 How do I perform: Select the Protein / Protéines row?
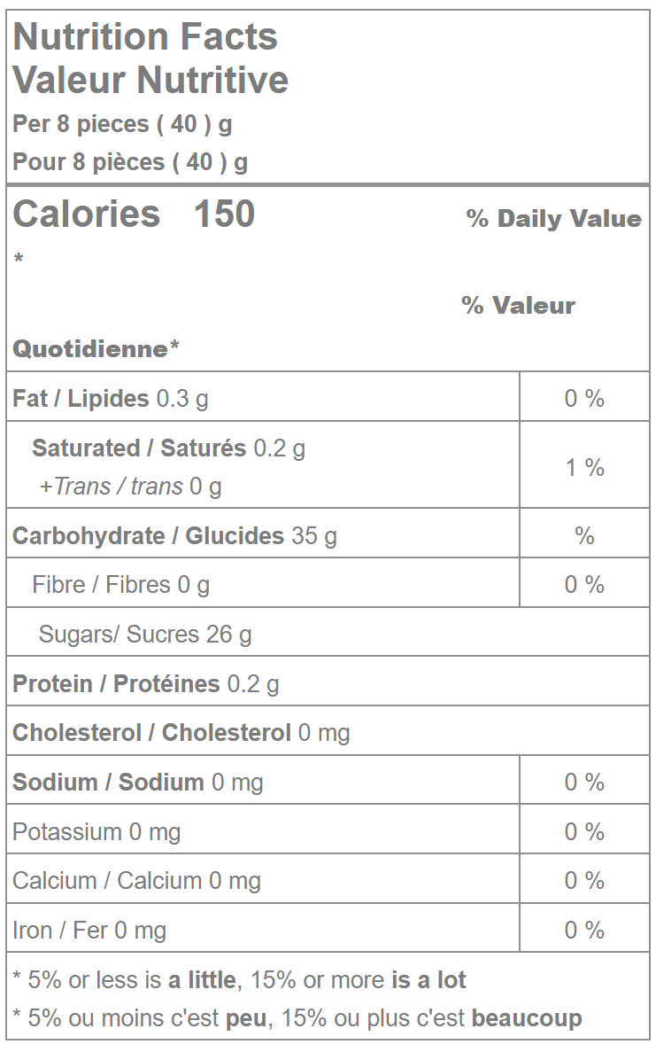coord(145,684)
